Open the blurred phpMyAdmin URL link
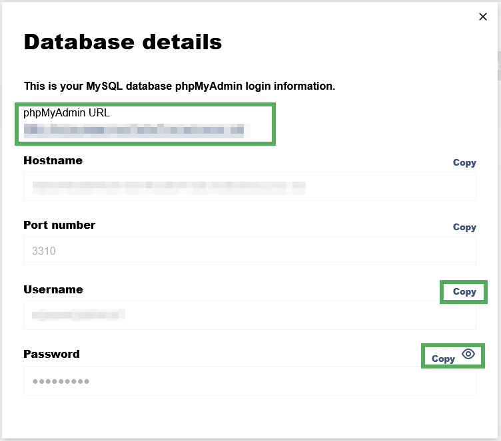Viewport: 501px width, 441px height. [134, 130]
